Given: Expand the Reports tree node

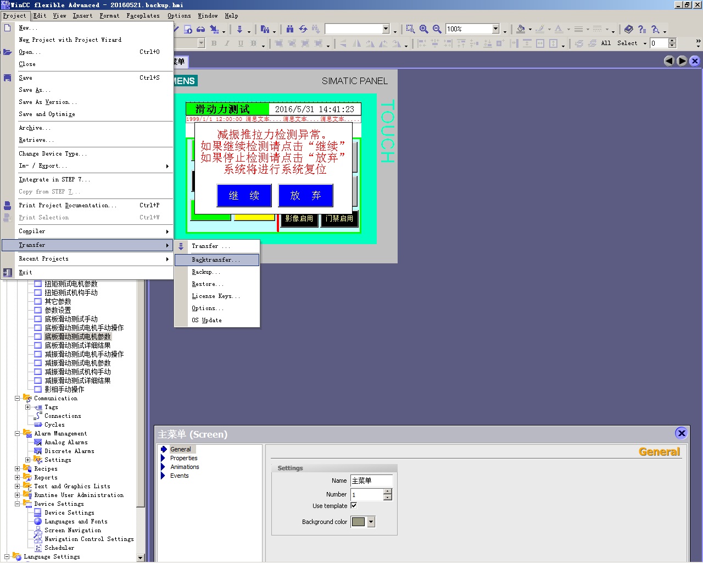Looking at the screenshot, I should pos(17,477).
